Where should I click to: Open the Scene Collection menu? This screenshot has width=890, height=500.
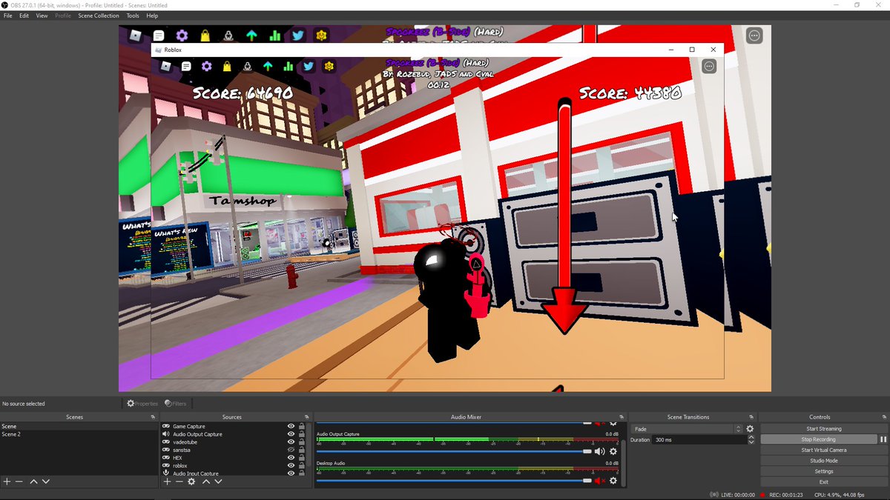[99, 16]
